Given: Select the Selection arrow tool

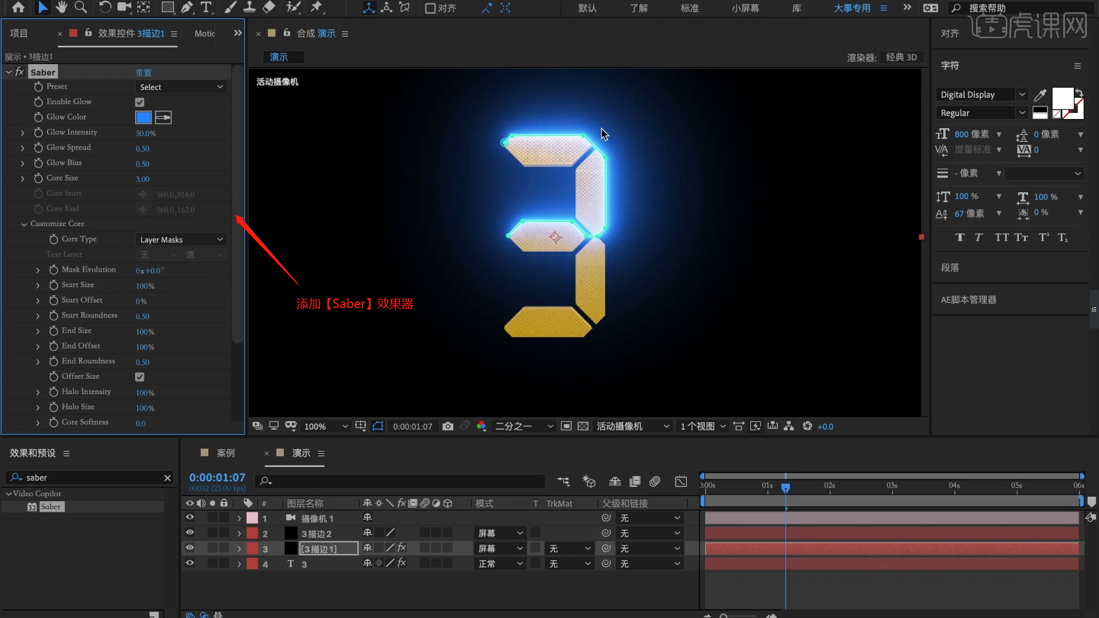Looking at the screenshot, I should pyautogui.click(x=43, y=7).
